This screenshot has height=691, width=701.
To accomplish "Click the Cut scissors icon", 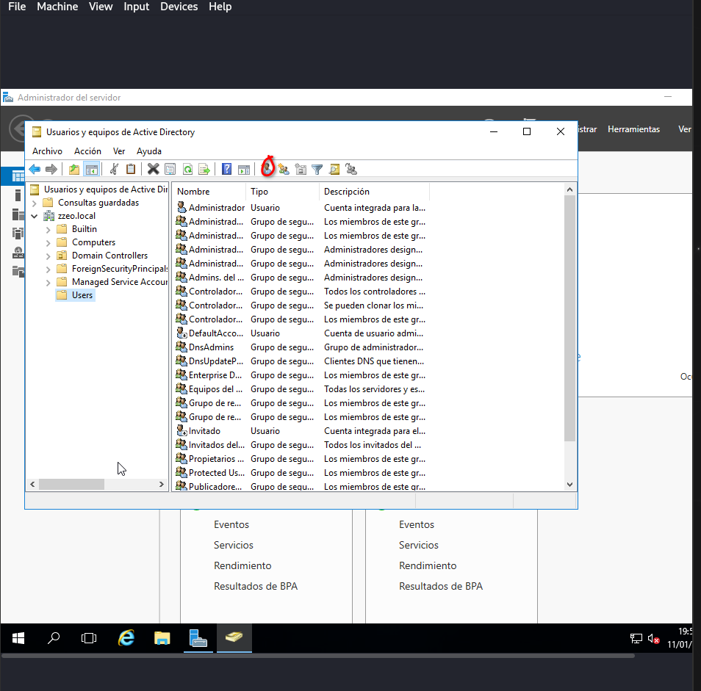I will (x=114, y=170).
